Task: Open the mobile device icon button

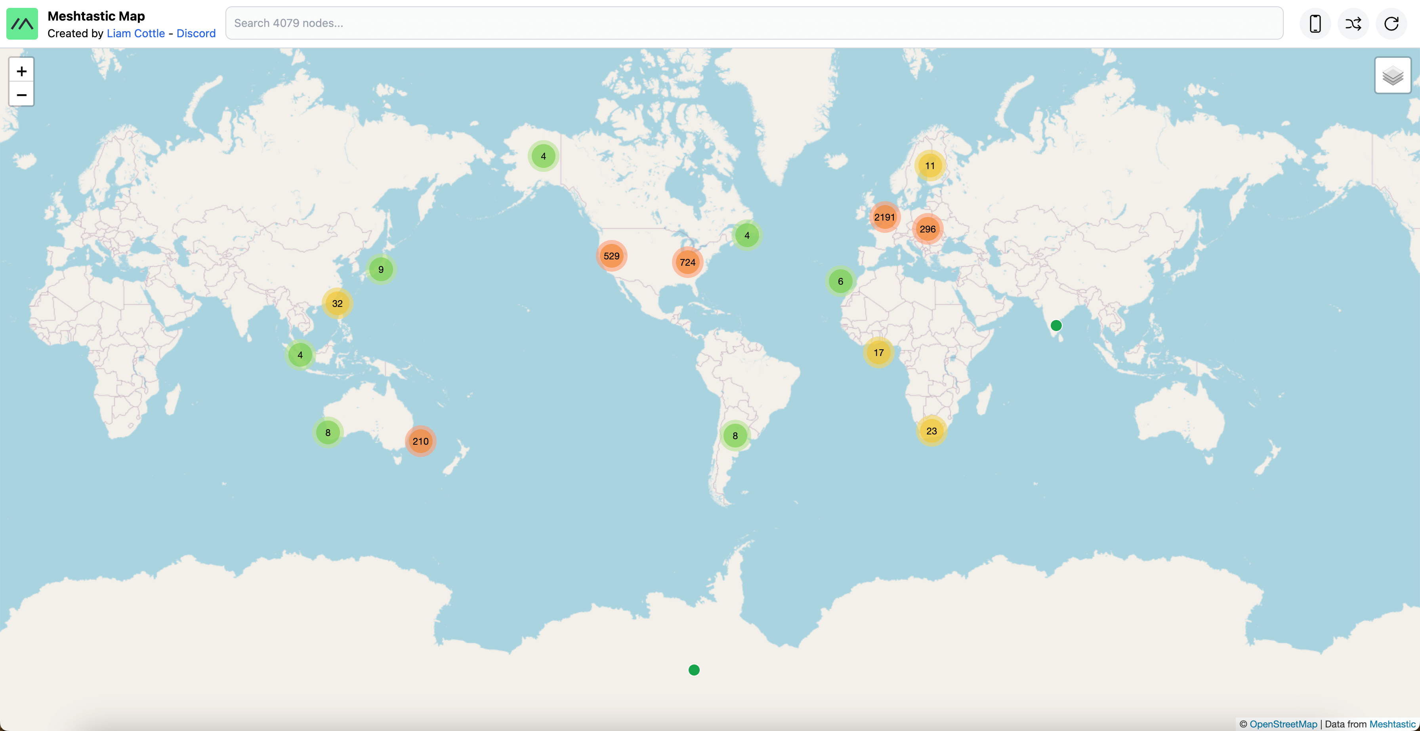Action: [x=1315, y=24]
